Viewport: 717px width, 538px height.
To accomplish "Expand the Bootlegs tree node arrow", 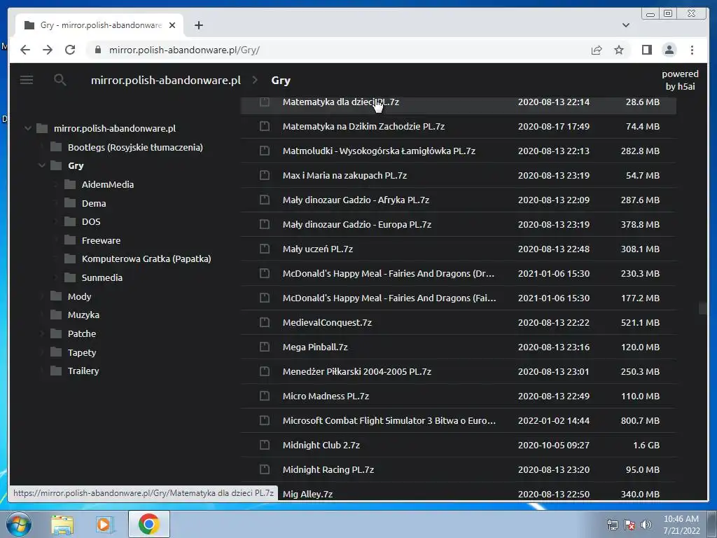I will pos(41,147).
